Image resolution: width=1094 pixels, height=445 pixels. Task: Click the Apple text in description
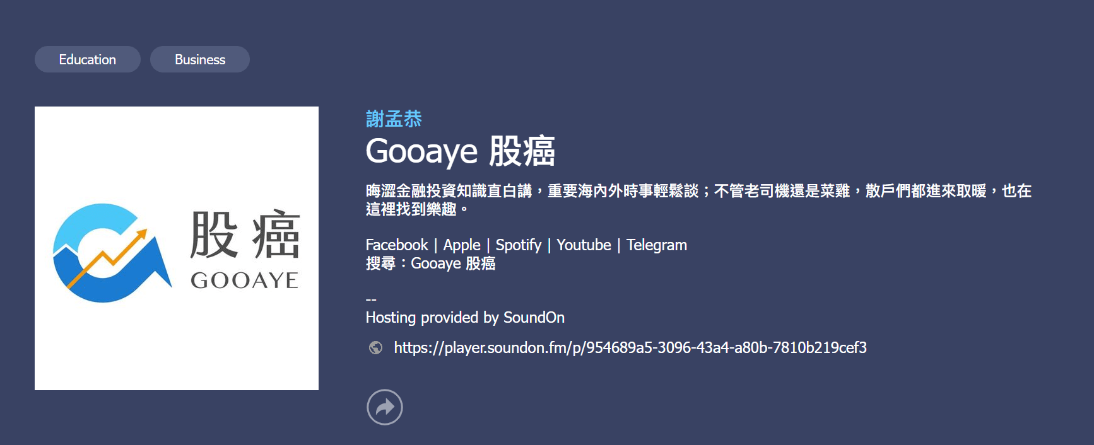[x=462, y=245]
